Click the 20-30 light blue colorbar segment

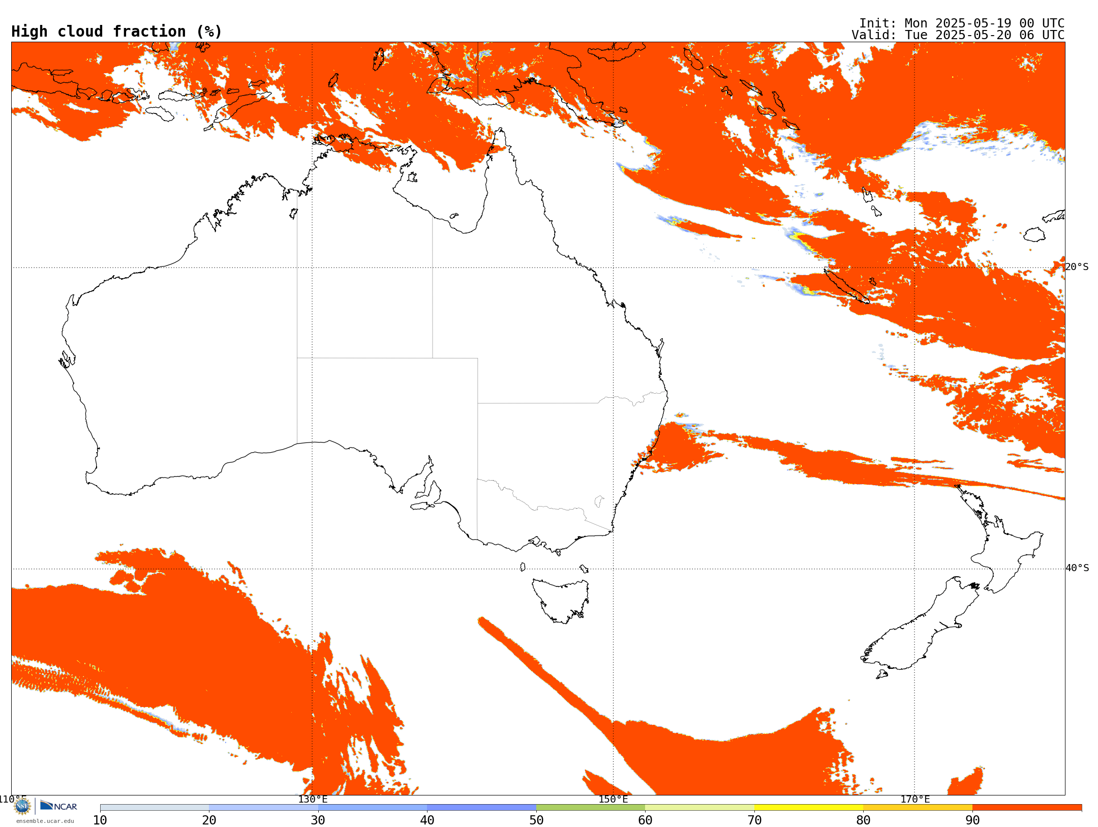tap(263, 808)
